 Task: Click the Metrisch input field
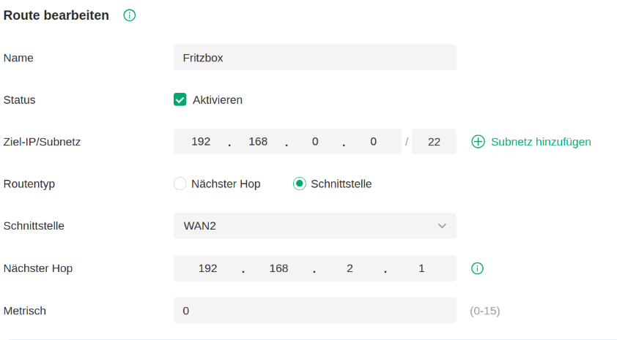(314, 311)
